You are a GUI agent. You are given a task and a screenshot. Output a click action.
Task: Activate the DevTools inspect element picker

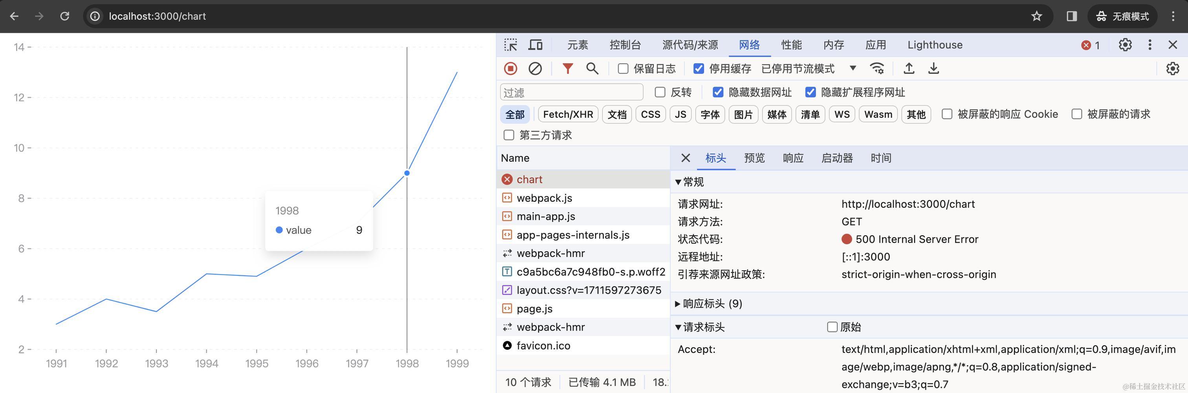pyautogui.click(x=511, y=45)
